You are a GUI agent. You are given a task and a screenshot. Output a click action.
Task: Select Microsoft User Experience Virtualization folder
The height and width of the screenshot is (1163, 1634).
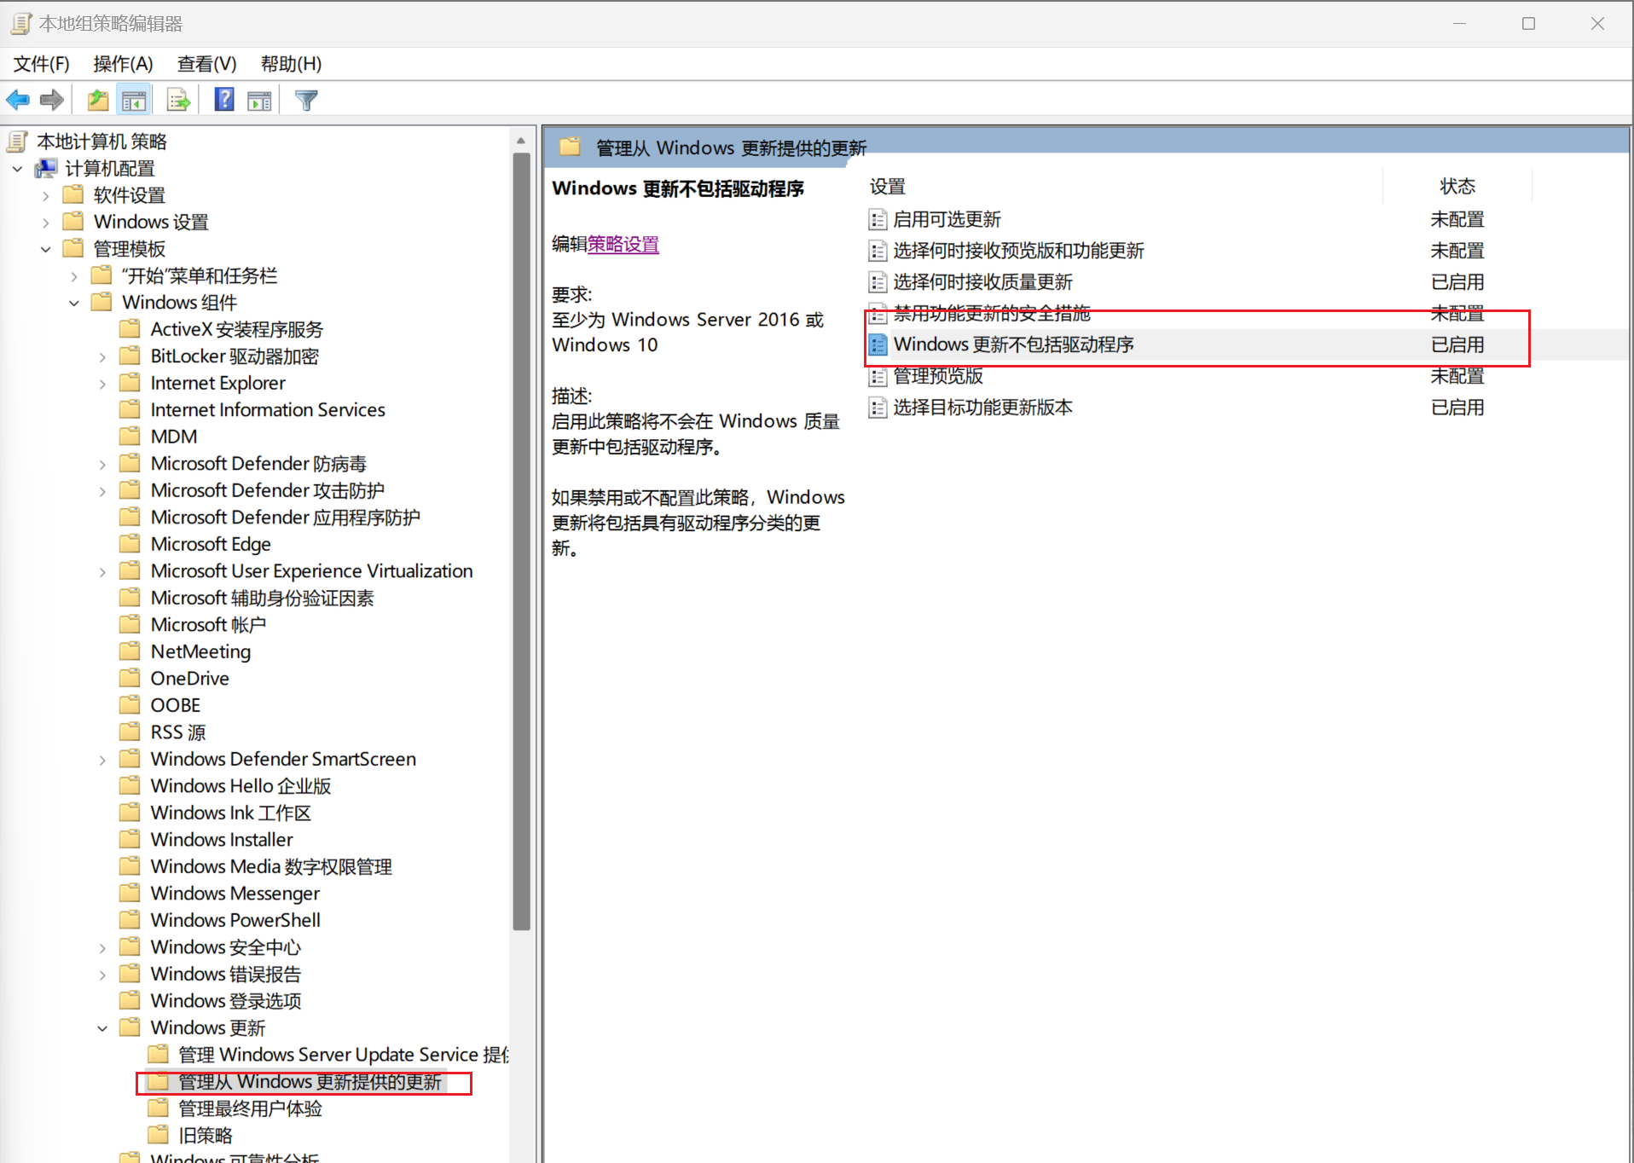pyautogui.click(x=311, y=571)
